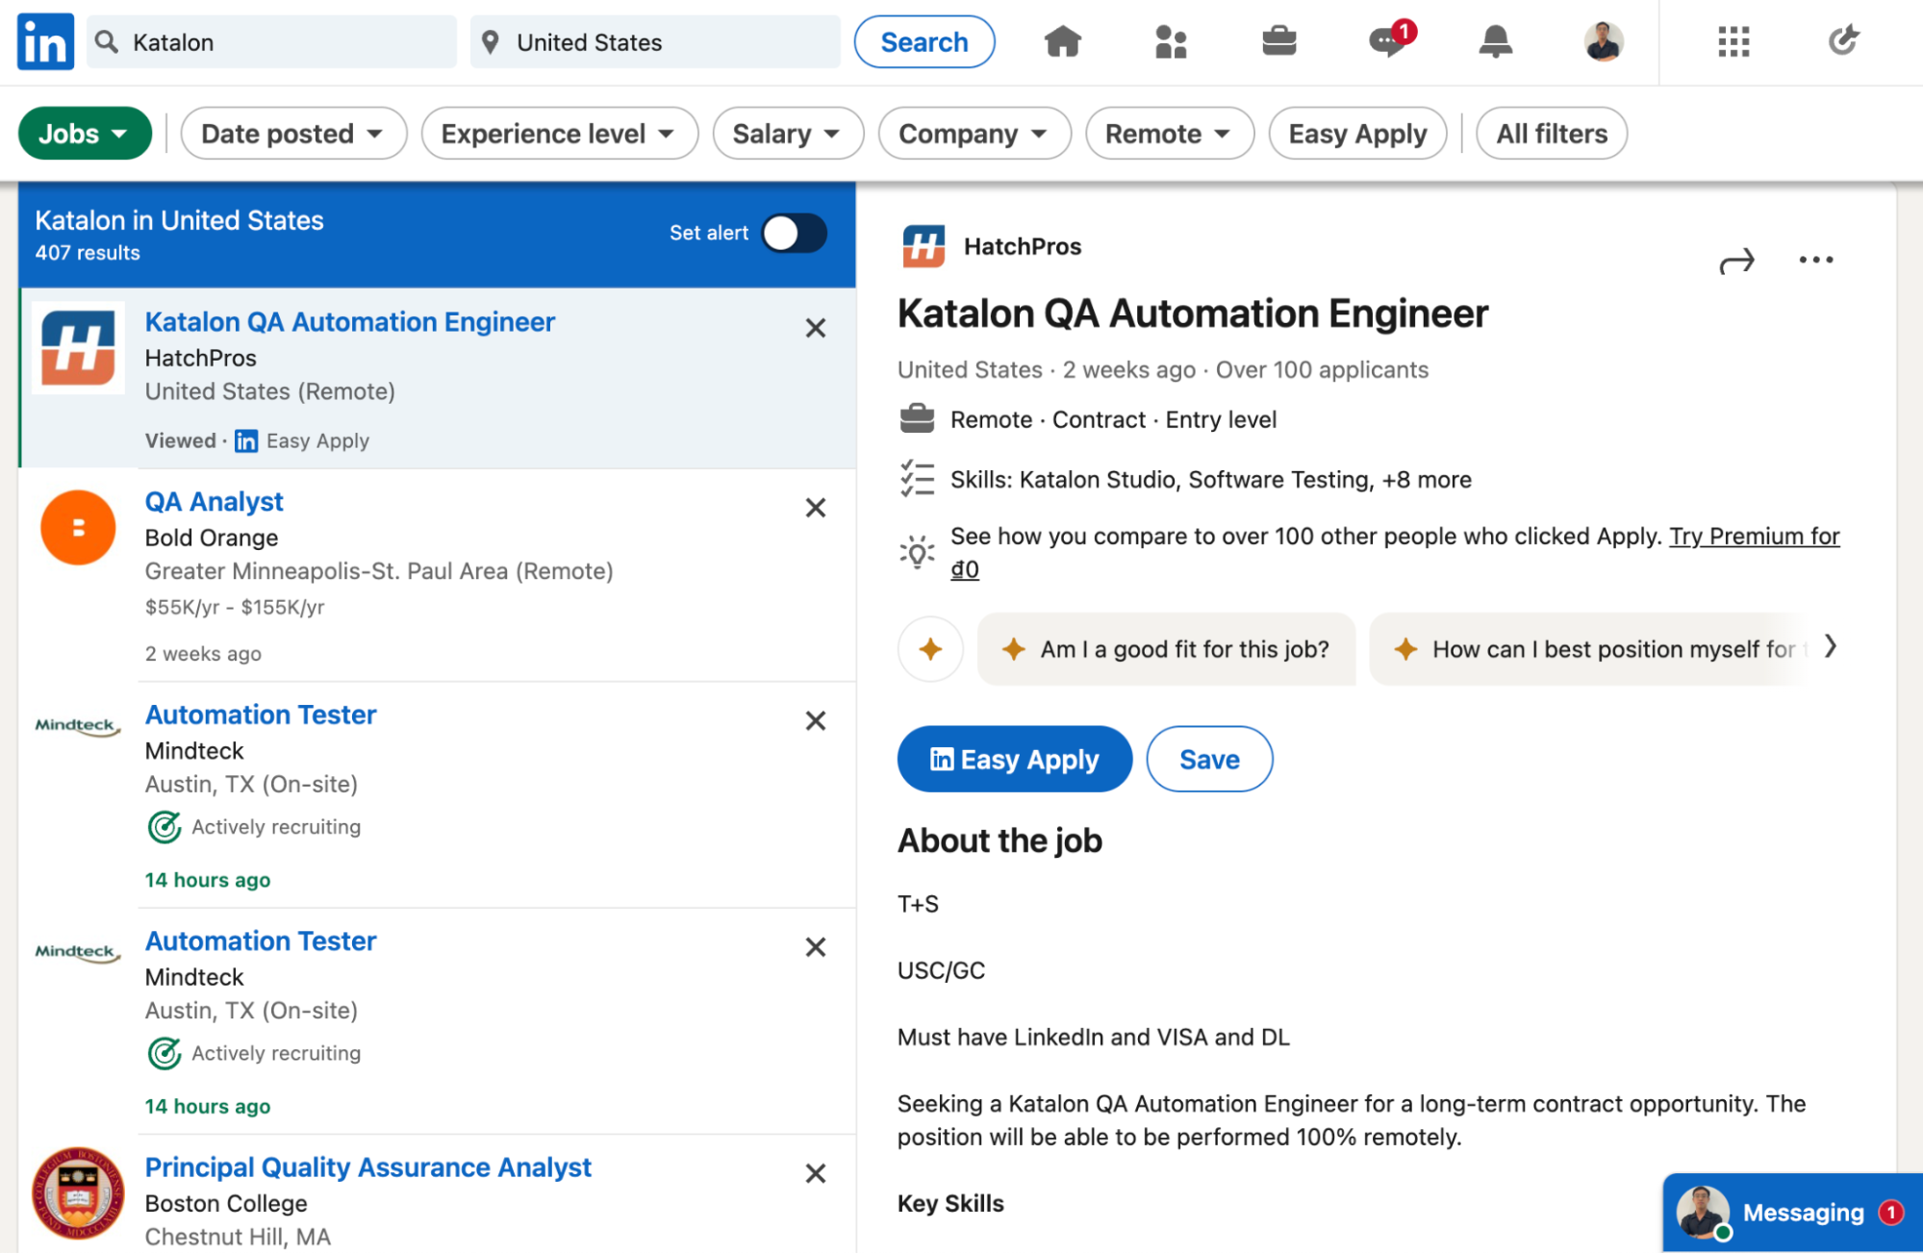The width and height of the screenshot is (1923, 1254).
Task: Click '407 results' text
Action: tap(88, 253)
